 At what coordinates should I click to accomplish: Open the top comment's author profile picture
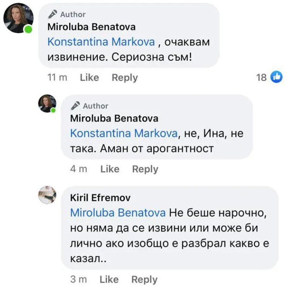click(x=18, y=18)
